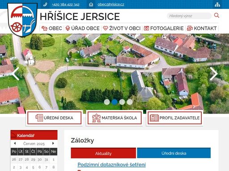The image size is (229, 171).
Task: Switch to the Úřední deska tab
Action: [x=174, y=153]
